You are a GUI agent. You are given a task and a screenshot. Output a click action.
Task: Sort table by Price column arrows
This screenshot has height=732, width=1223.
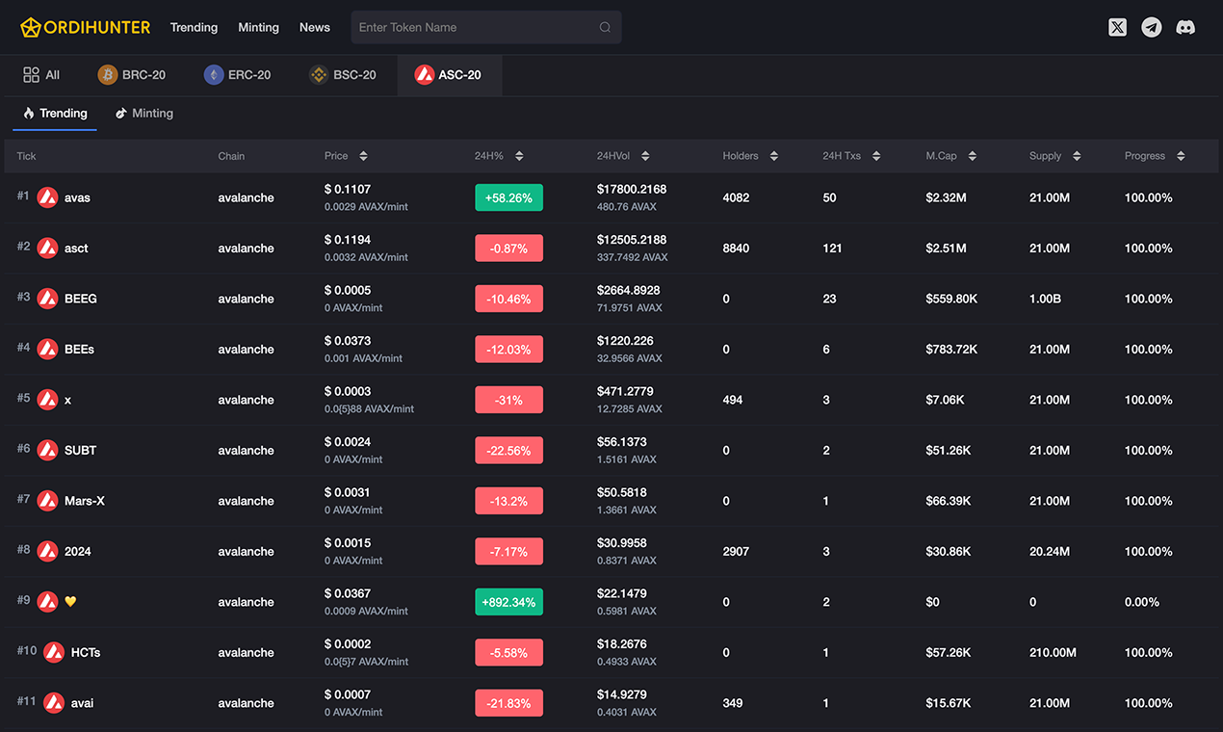point(363,156)
